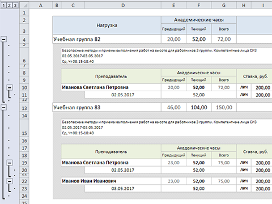Click the Учебная группа 83 cell
The height and width of the screenshot is (204, 272).
pyautogui.click(x=107, y=108)
